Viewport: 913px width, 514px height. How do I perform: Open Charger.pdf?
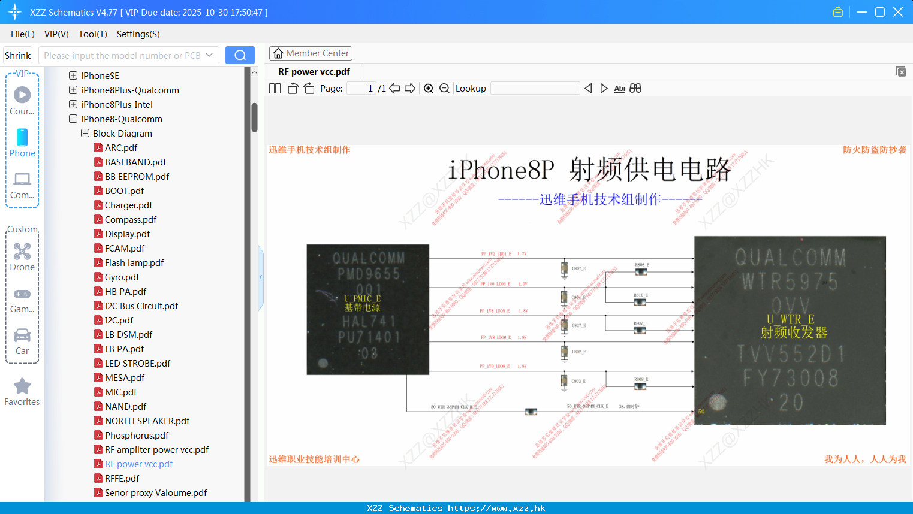tap(128, 205)
